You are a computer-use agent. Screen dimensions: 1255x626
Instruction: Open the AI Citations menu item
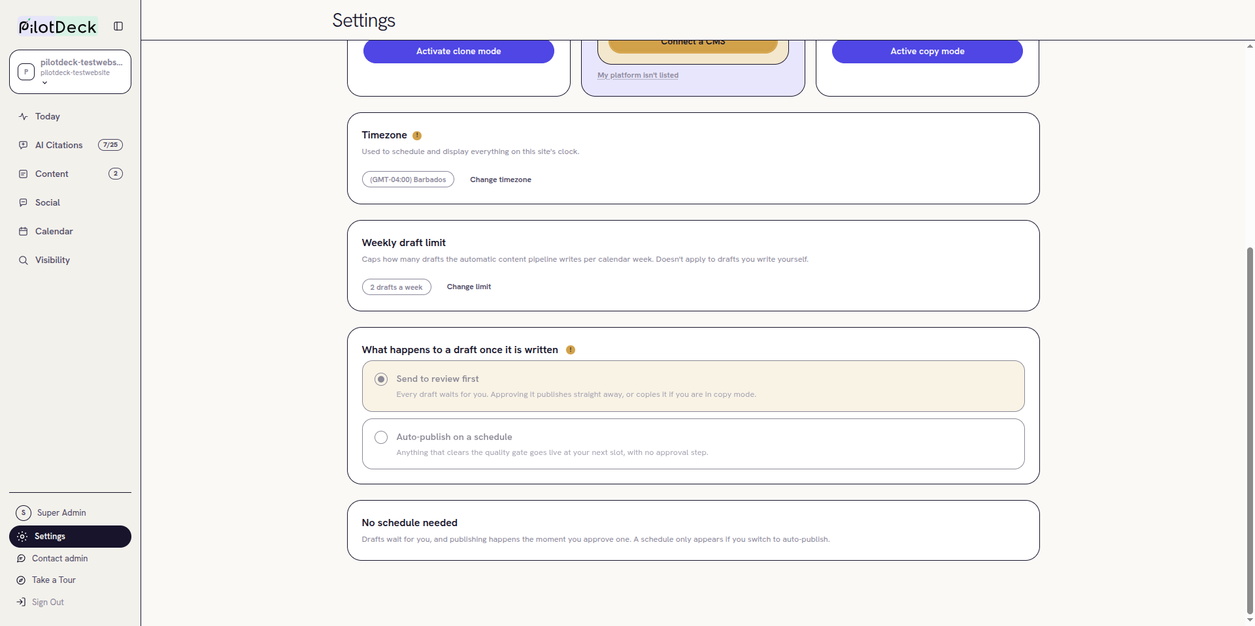click(x=70, y=145)
